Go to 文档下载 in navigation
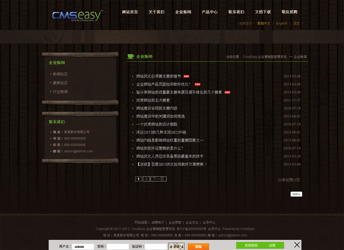Screen dimensions: 344x250 pos(263,12)
